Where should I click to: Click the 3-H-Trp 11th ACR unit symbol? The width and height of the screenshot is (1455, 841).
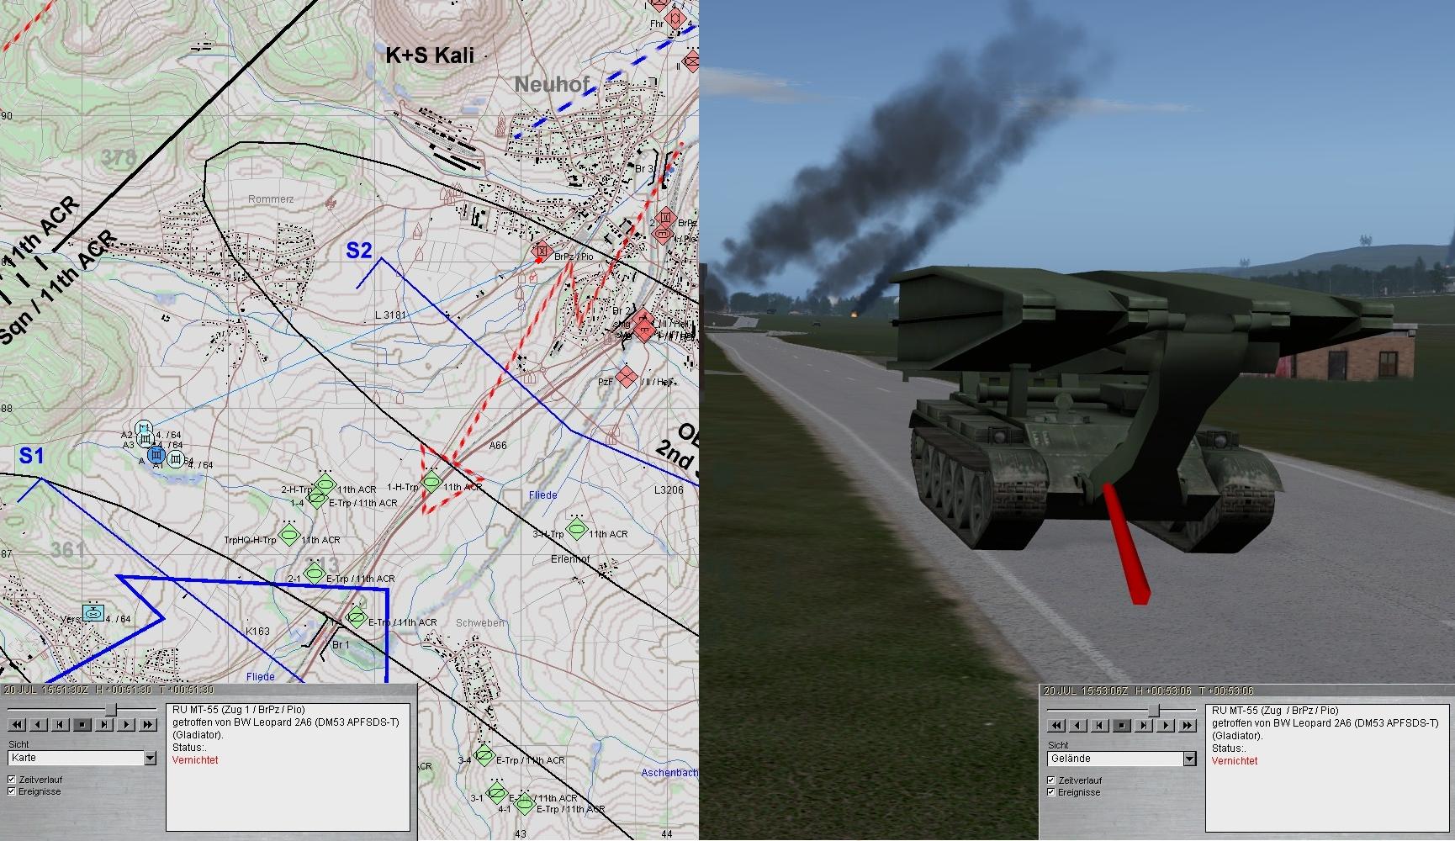tap(576, 529)
